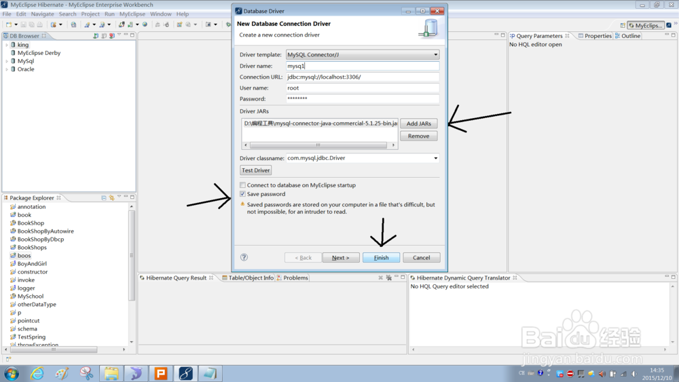Image resolution: width=679 pixels, height=382 pixels.
Task: Click the MyEclipse perspective button
Action: (x=646, y=26)
